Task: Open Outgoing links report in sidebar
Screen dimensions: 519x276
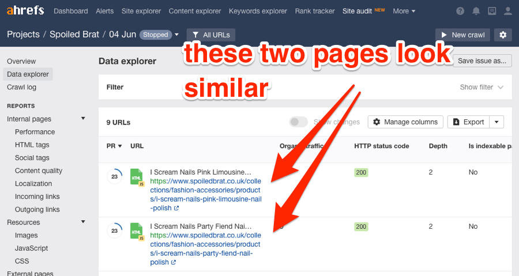Action: (37, 209)
